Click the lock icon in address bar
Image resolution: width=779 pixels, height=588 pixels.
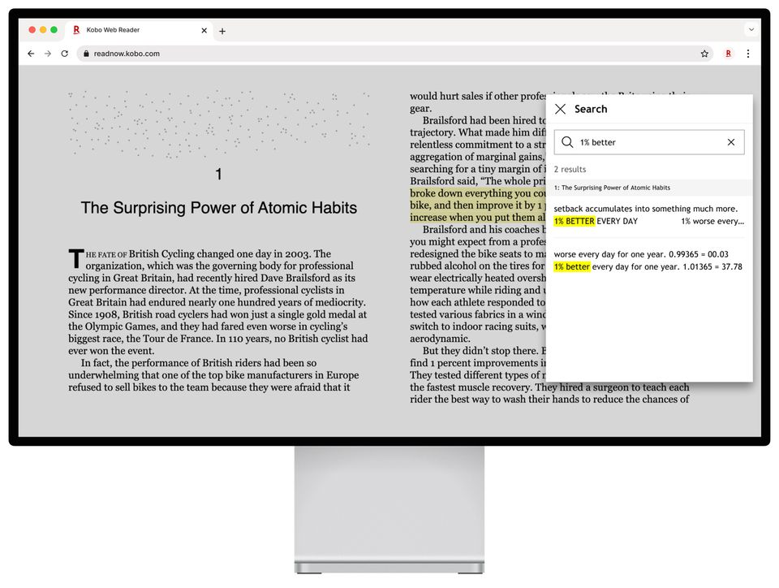coord(86,54)
